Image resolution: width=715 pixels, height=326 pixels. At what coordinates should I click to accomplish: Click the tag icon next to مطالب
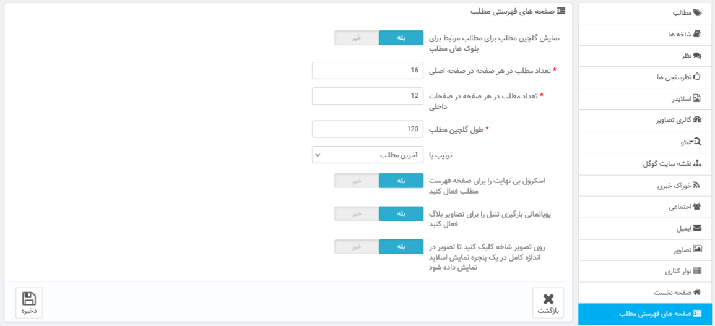(x=697, y=13)
